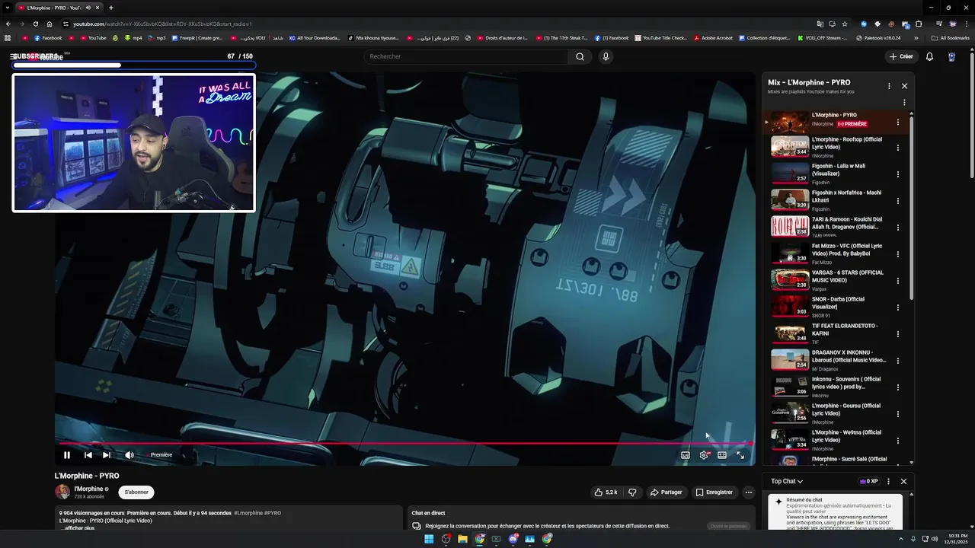Open the l'Morphine channel name link

point(88,489)
